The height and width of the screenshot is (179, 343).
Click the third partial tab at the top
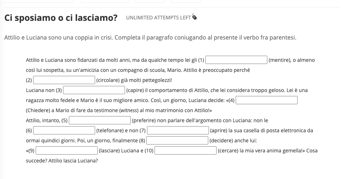[x=150, y=1]
